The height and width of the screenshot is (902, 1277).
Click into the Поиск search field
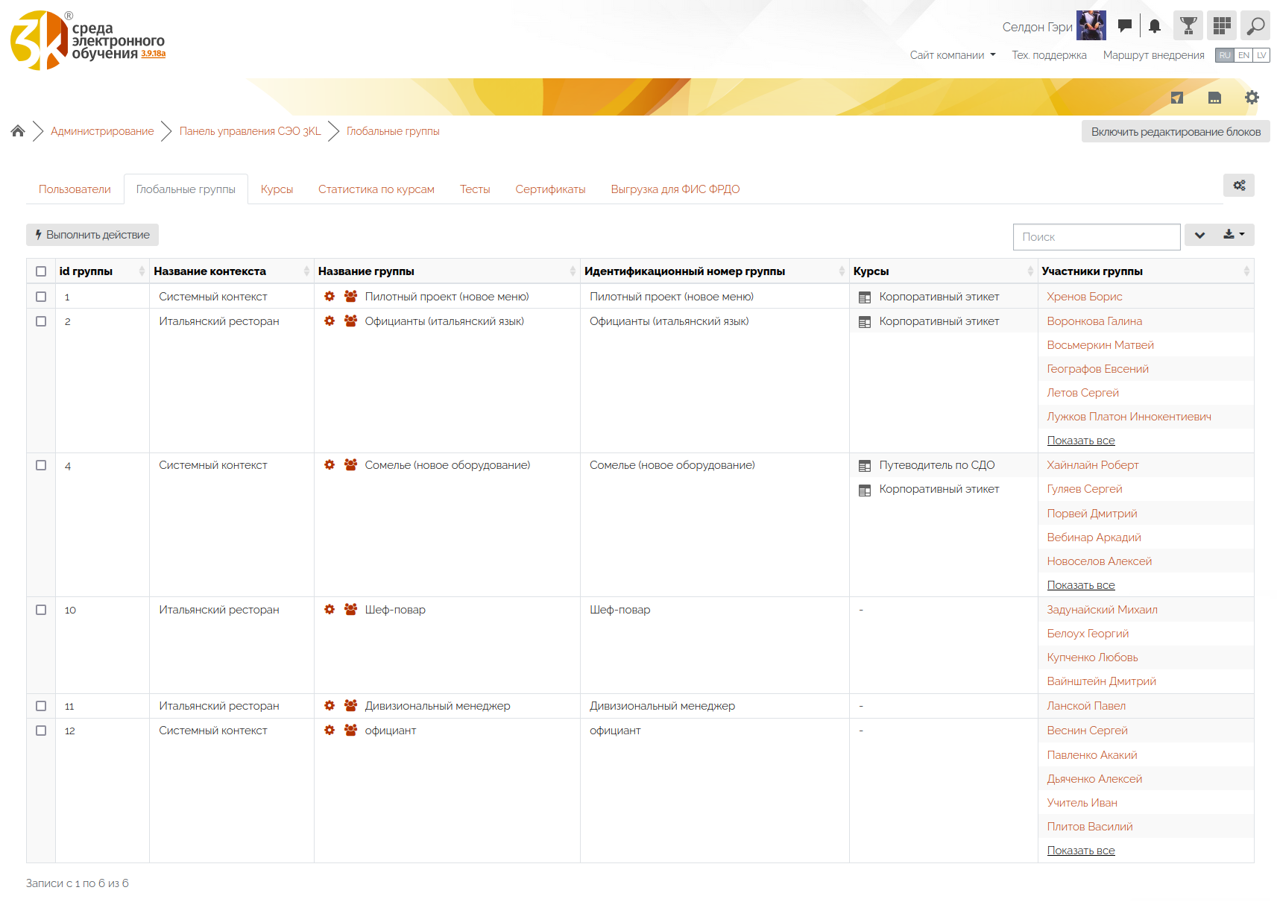pyautogui.click(x=1096, y=237)
